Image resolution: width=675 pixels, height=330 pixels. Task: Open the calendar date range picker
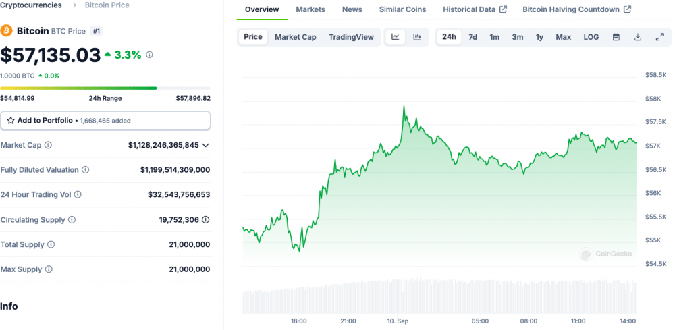616,37
